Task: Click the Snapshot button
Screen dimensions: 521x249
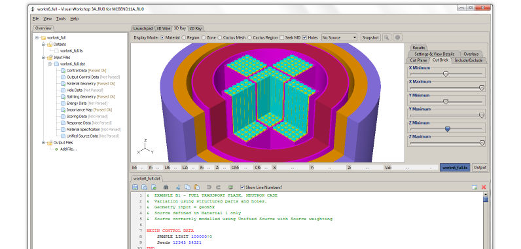Action: tap(370, 37)
